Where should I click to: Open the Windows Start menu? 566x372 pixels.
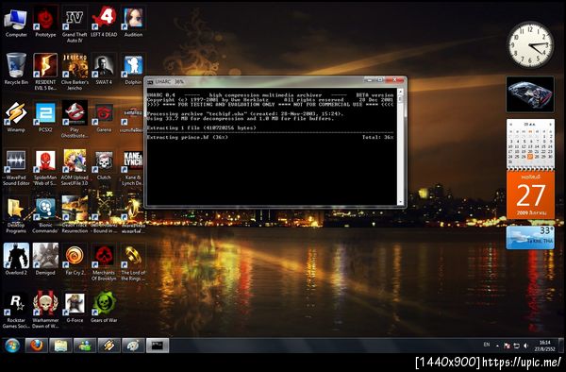pyautogui.click(x=12, y=346)
